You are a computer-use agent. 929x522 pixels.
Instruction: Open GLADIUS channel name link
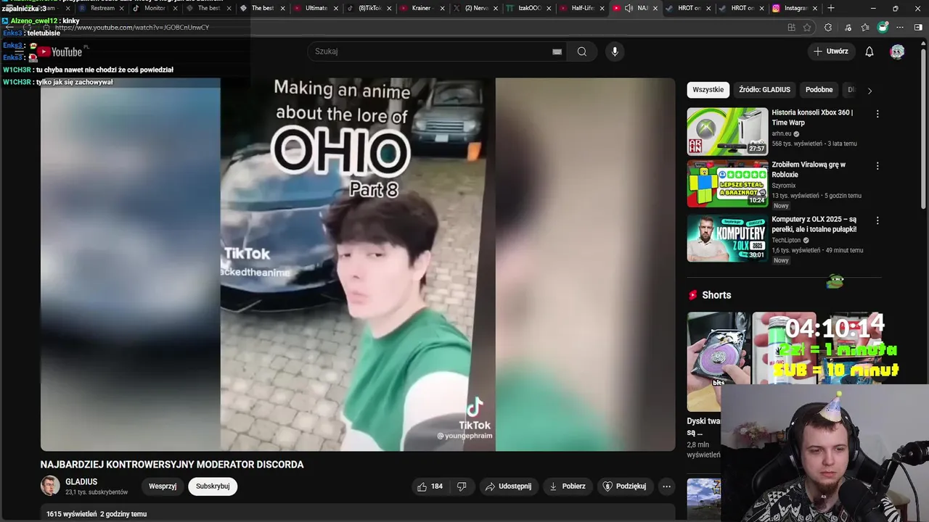81,481
